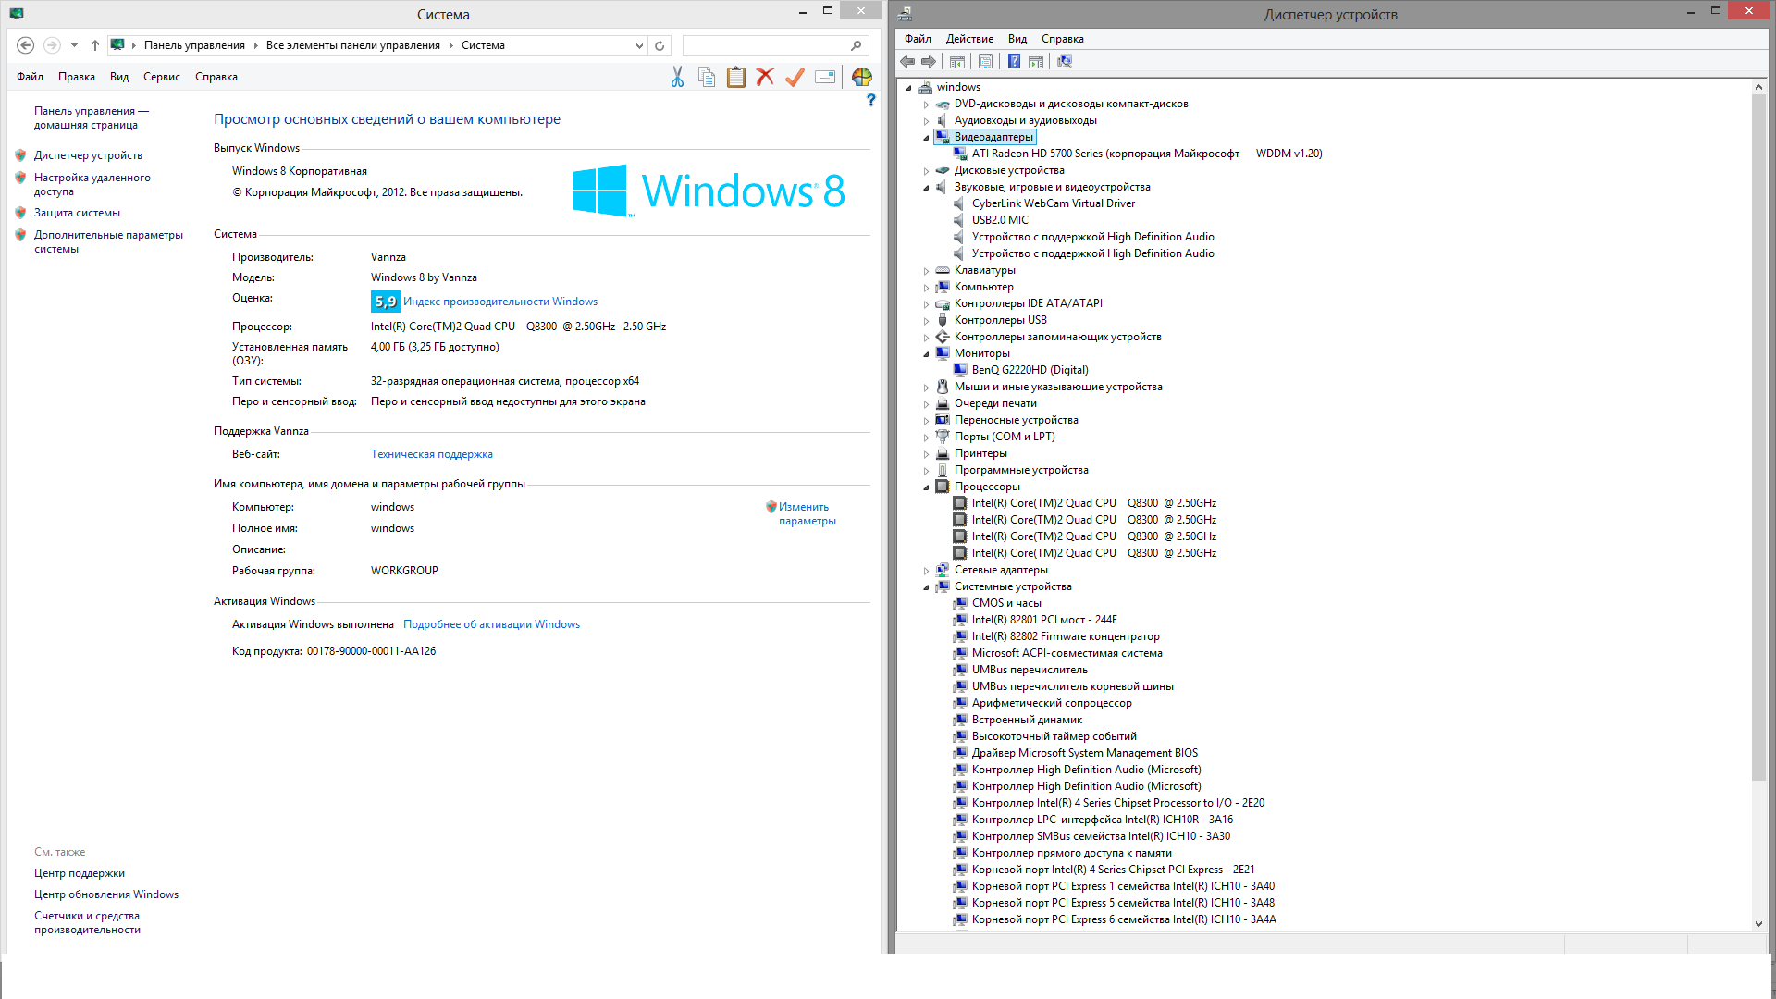The image size is (1776, 999).
Task: Click the Device Manager vertical scrollbar down arrow
Action: (x=1758, y=923)
